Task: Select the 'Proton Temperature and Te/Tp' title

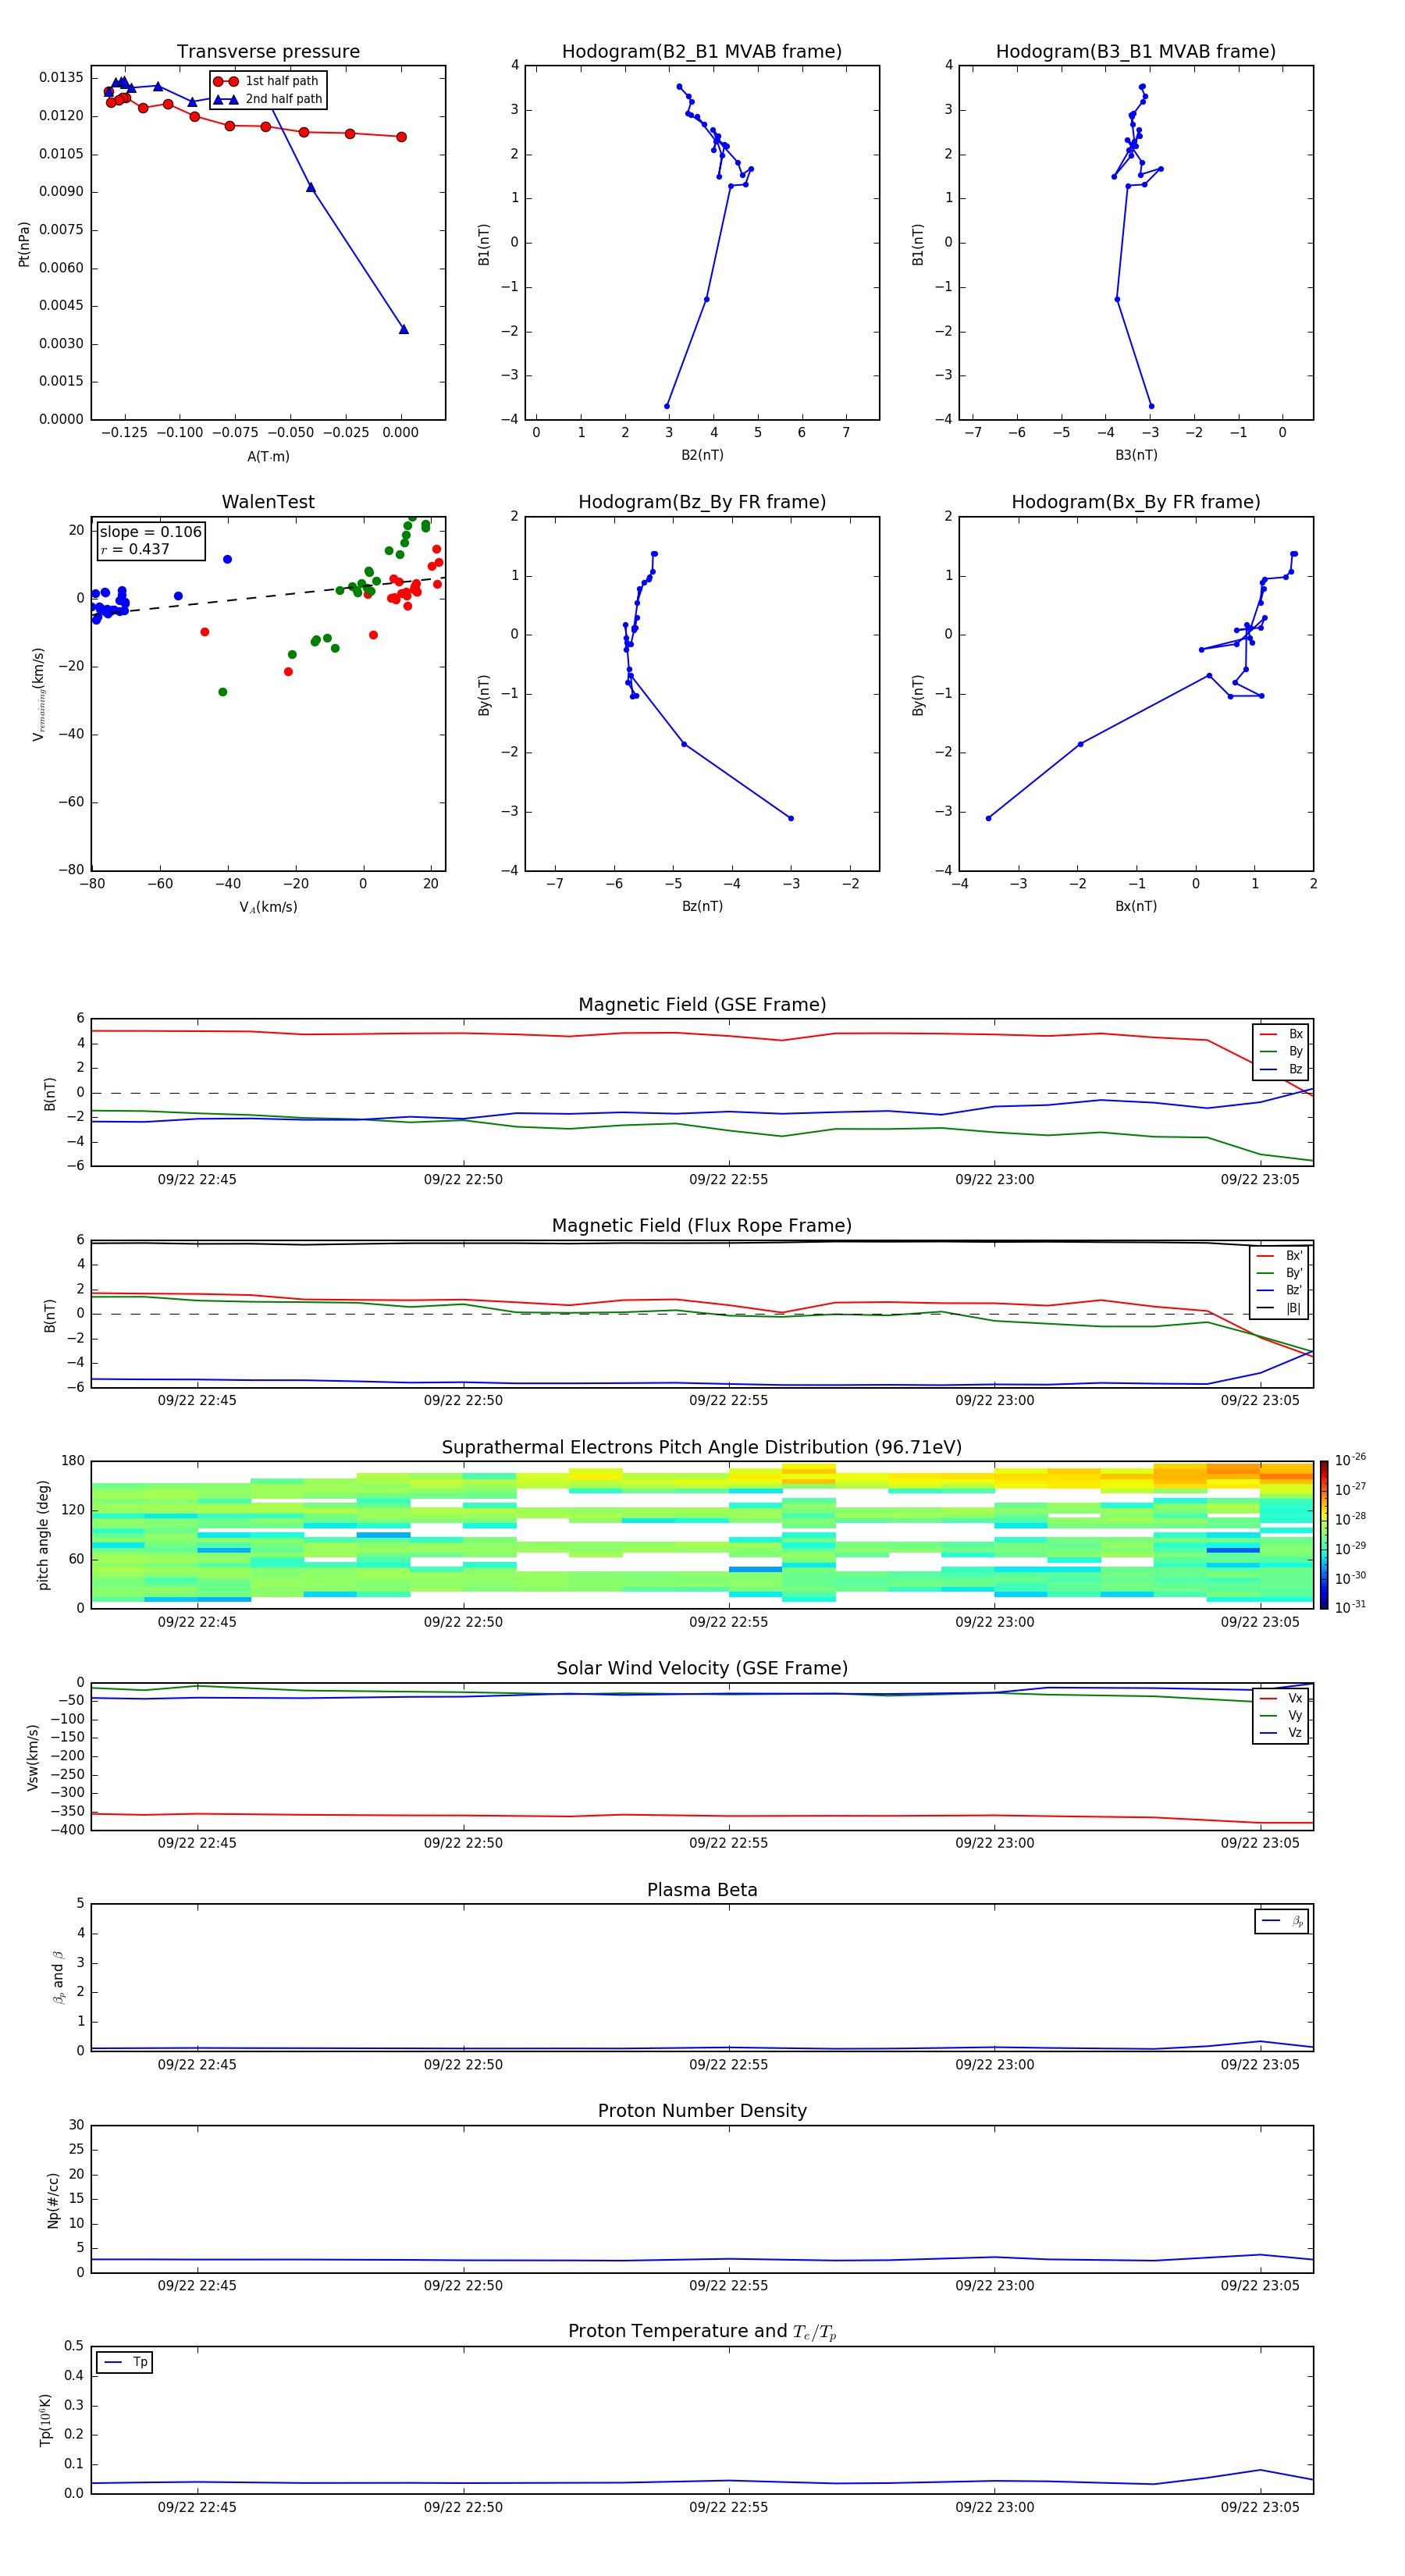Action: [x=702, y=2332]
